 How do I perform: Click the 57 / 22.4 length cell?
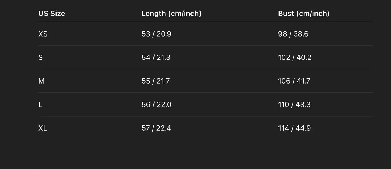tap(156, 128)
